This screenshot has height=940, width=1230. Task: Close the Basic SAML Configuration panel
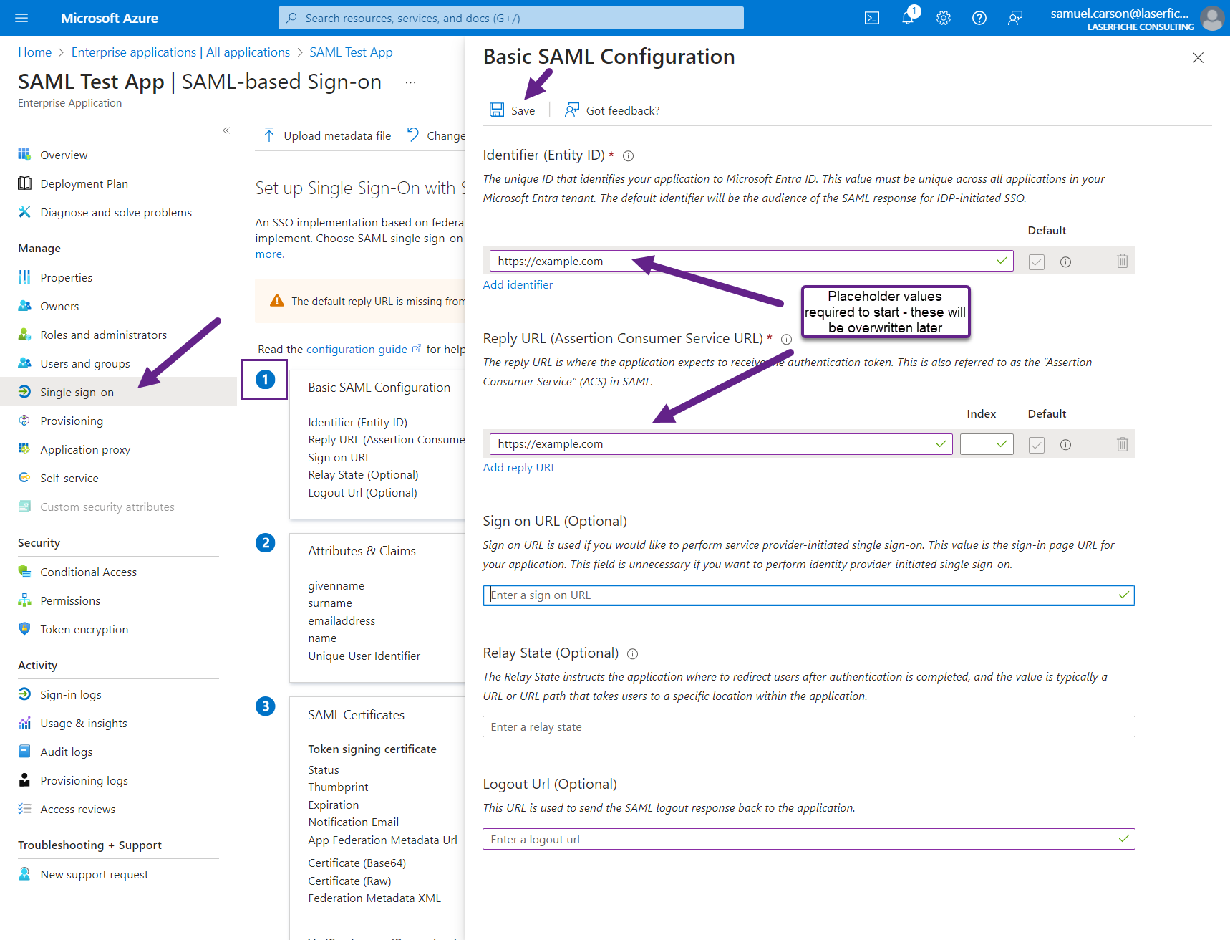1198,57
